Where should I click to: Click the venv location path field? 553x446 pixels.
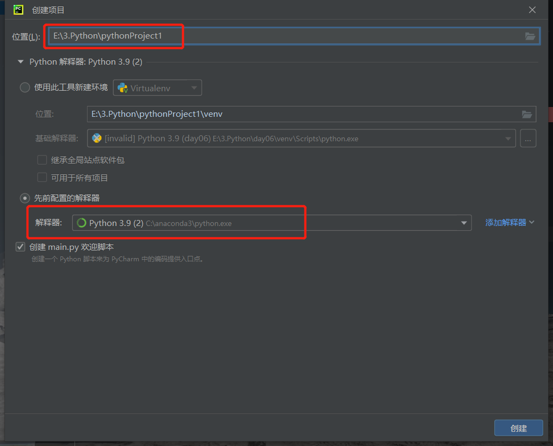click(312, 114)
